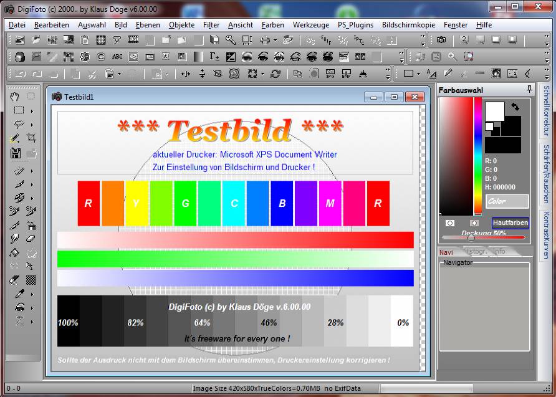Switch to the Info tab
Viewport: 556px width, 397px height.
(x=499, y=252)
